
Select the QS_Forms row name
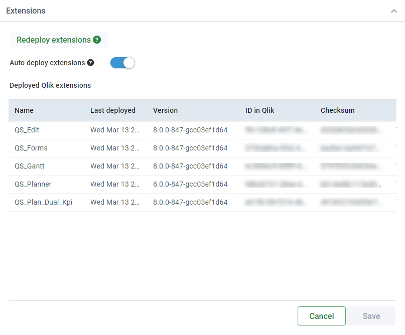tap(31, 148)
